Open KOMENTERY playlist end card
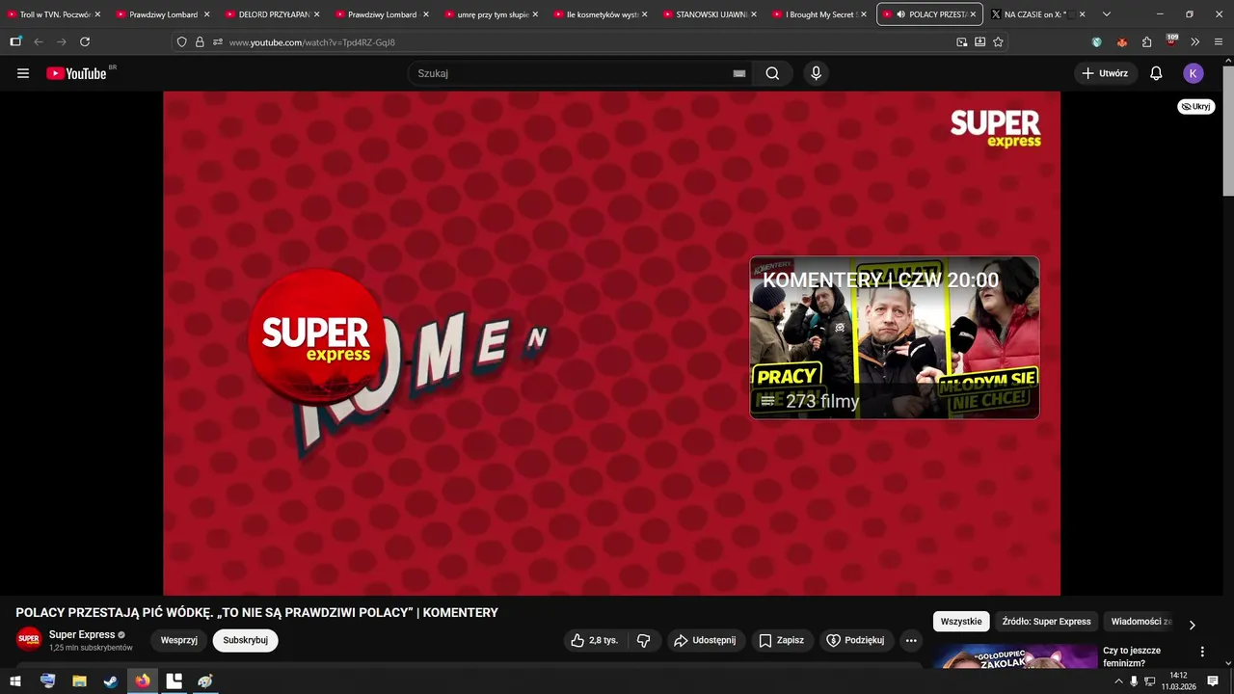This screenshot has width=1234, height=694. coord(895,337)
